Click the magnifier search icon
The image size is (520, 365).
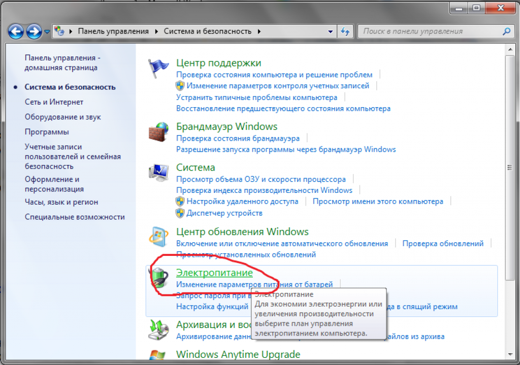pos(507,31)
